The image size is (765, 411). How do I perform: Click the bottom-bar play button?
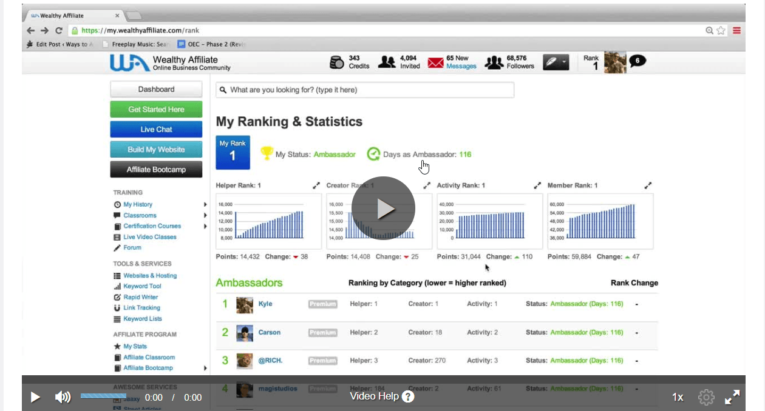(x=35, y=397)
